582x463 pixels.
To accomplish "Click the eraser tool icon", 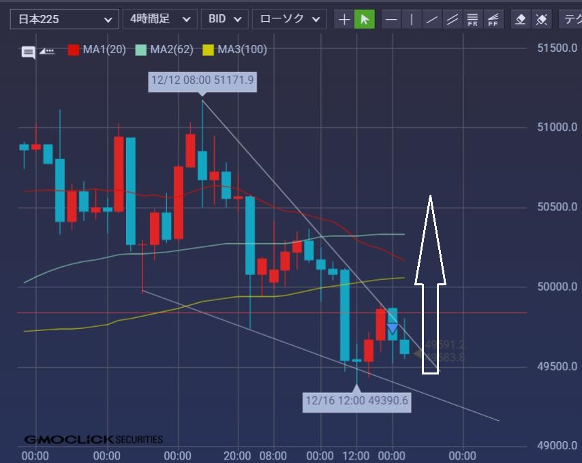I will tap(521, 19).
